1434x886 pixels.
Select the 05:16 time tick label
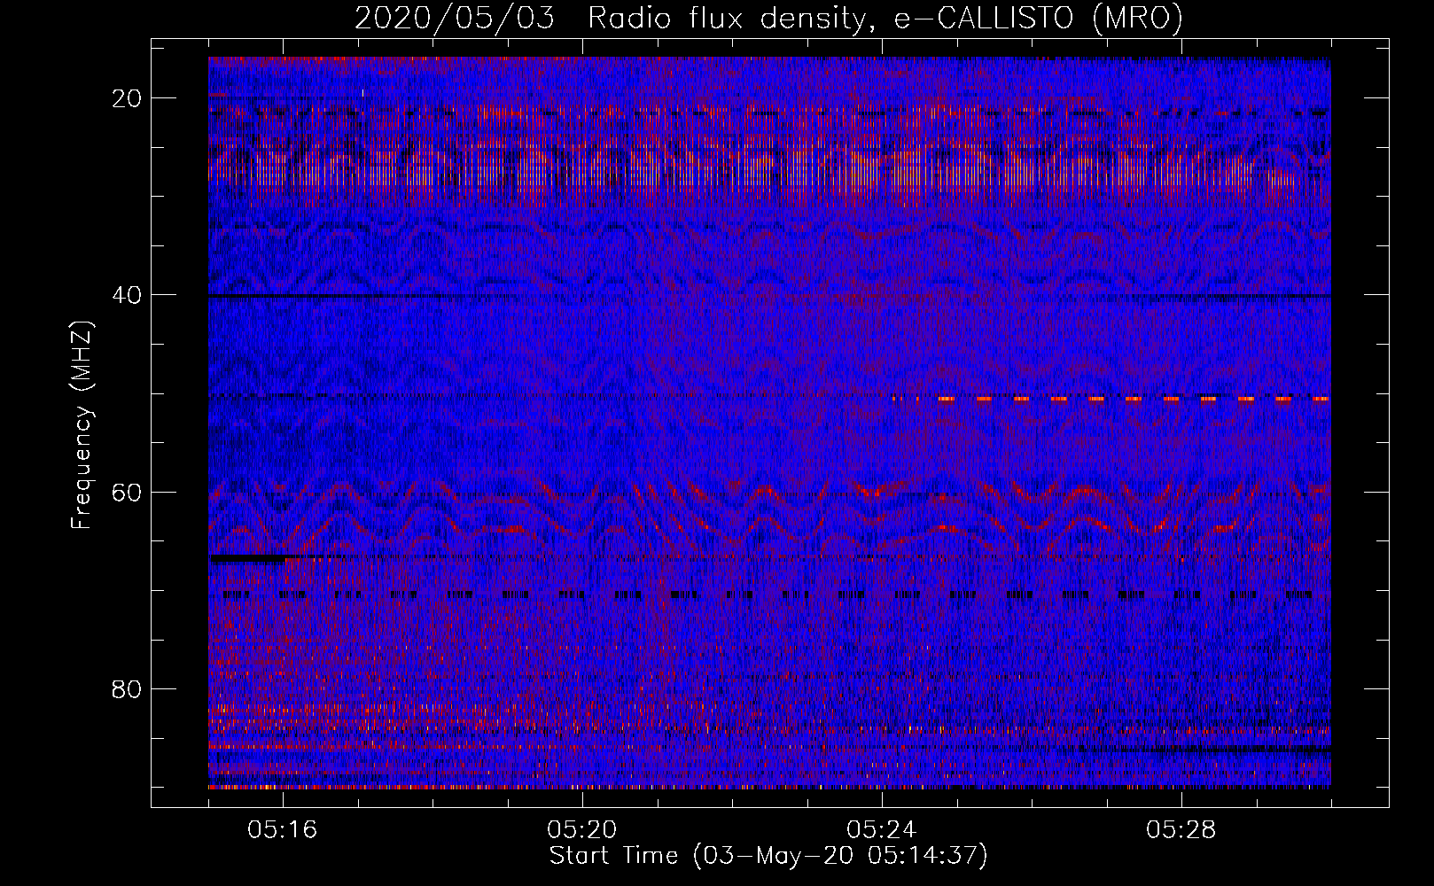click(x=283, y=830)
